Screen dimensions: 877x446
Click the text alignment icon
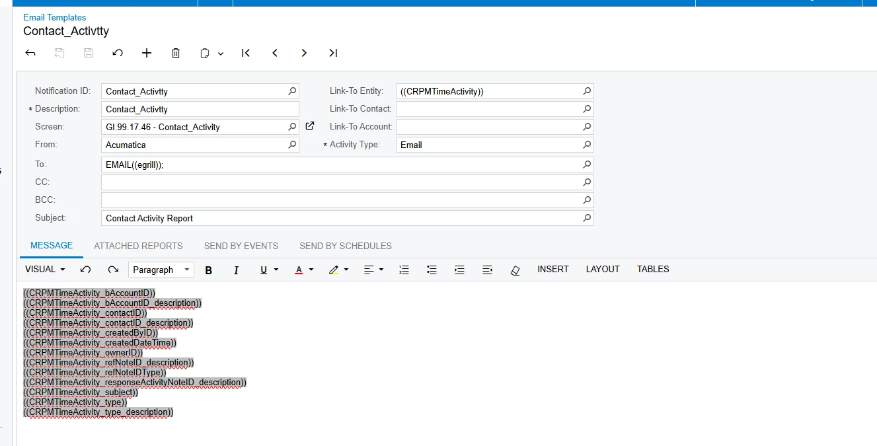point(369,270)
